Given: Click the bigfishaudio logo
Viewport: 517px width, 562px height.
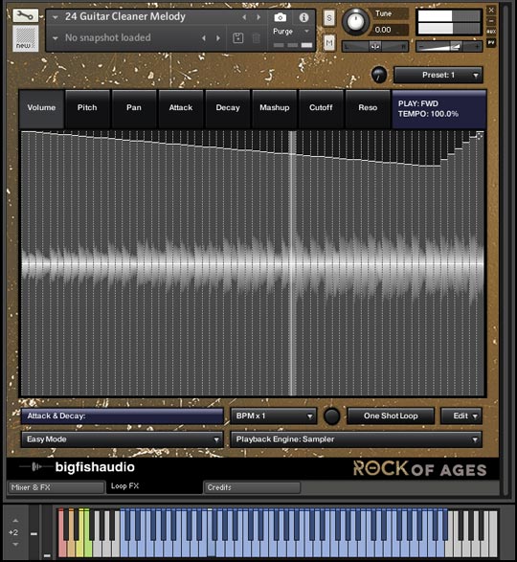Looking at the screenshot, I should (78, 467).
